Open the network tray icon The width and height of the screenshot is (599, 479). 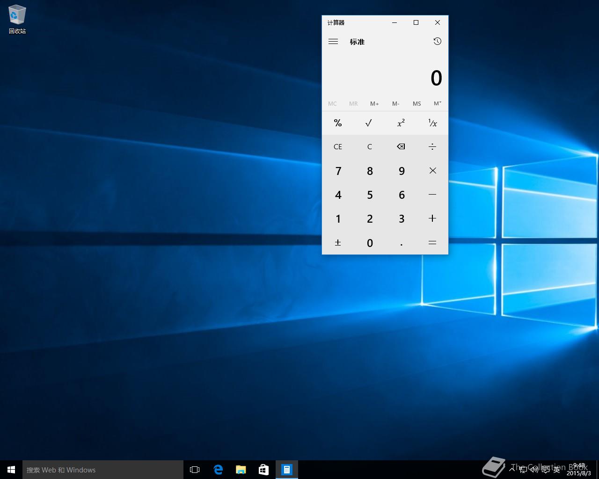(523, 470)
